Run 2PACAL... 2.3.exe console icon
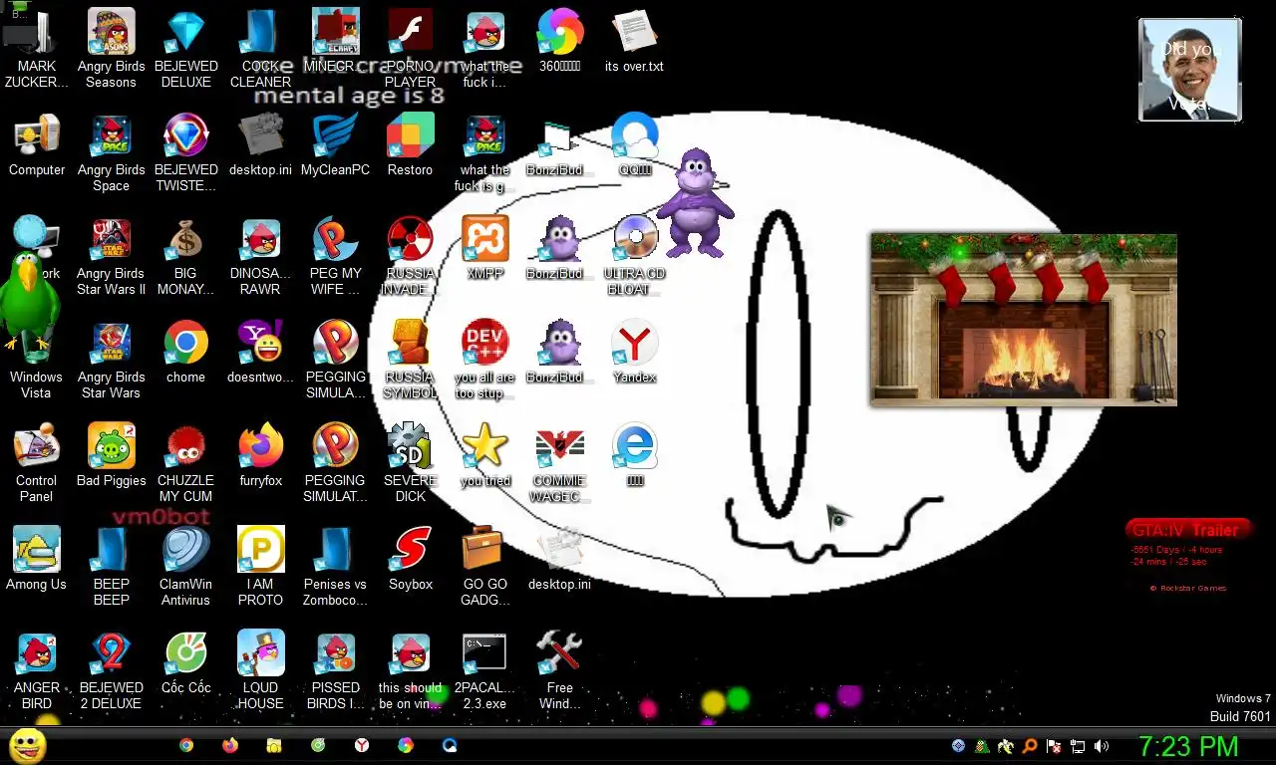1276x765 pixels. (x=484, y=669)
